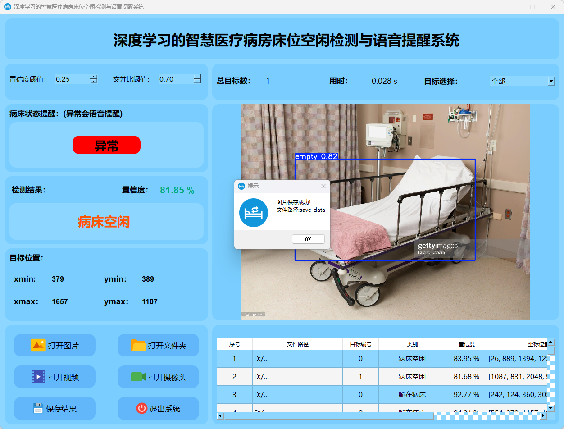Click the ymax value 1107
This screenshot has width=564, height=429.
tap(150, 301)
